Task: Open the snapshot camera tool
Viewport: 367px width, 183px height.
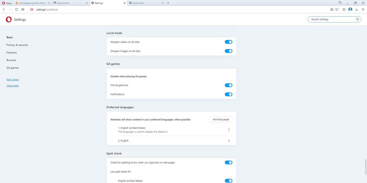Action: (x=332, y=9)
